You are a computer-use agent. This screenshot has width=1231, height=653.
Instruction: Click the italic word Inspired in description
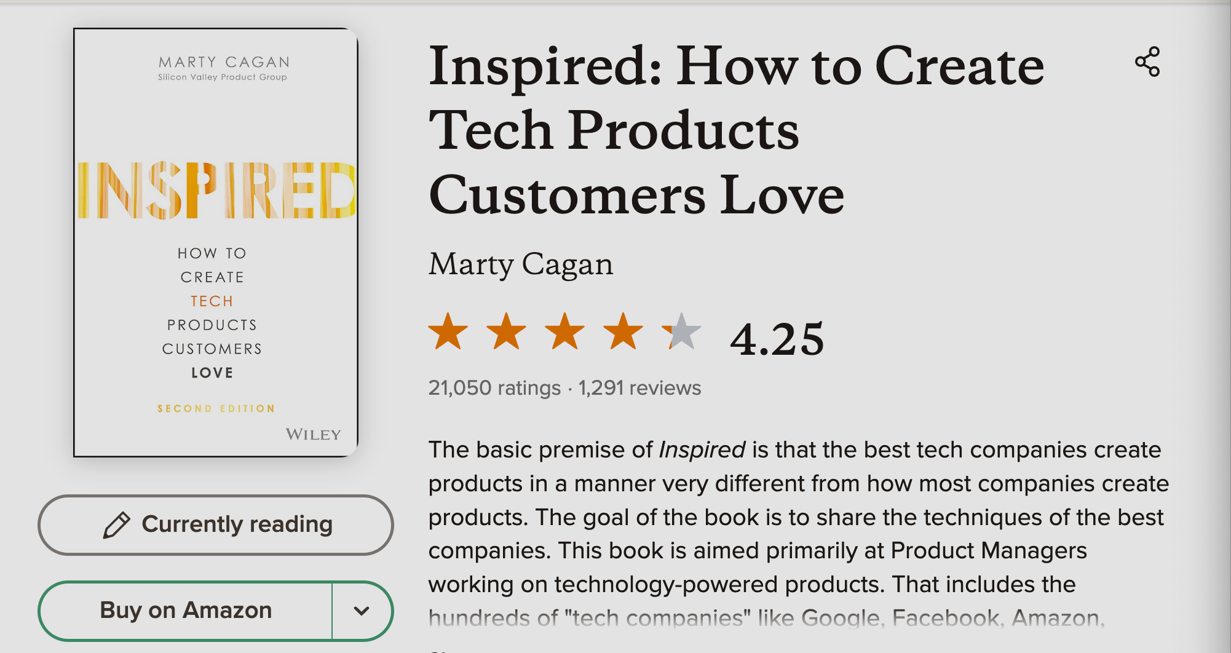click(702, 449)
